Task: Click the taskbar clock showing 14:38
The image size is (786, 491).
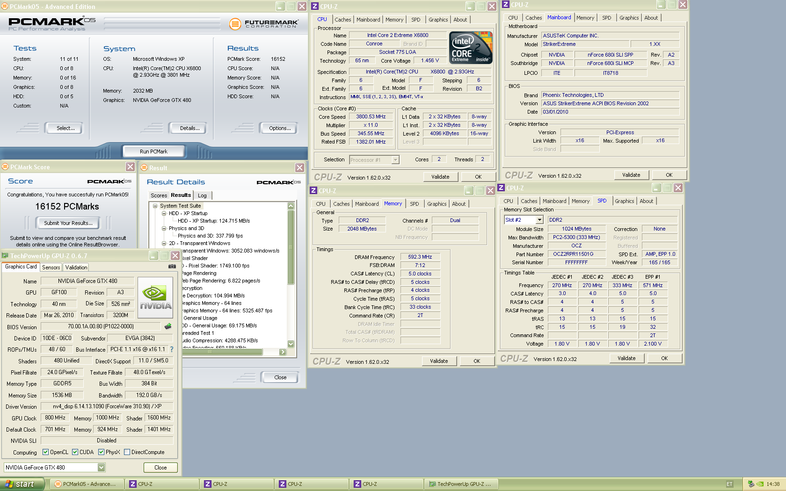Action: (x=773, y=484)
